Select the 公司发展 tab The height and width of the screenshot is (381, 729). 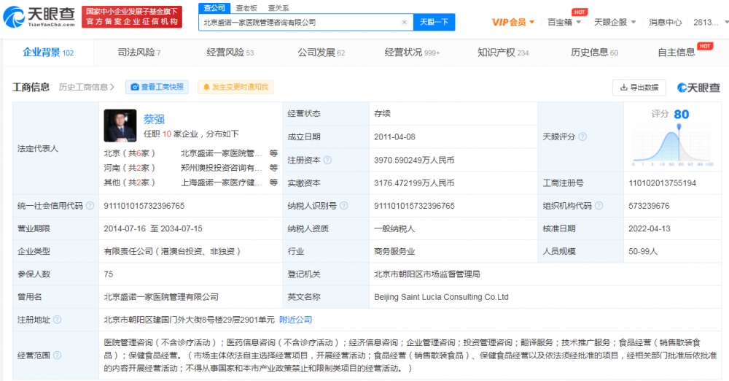pyautogui.click(x=321, y=53)
